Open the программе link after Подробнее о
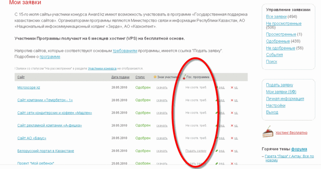 [50, 57]
